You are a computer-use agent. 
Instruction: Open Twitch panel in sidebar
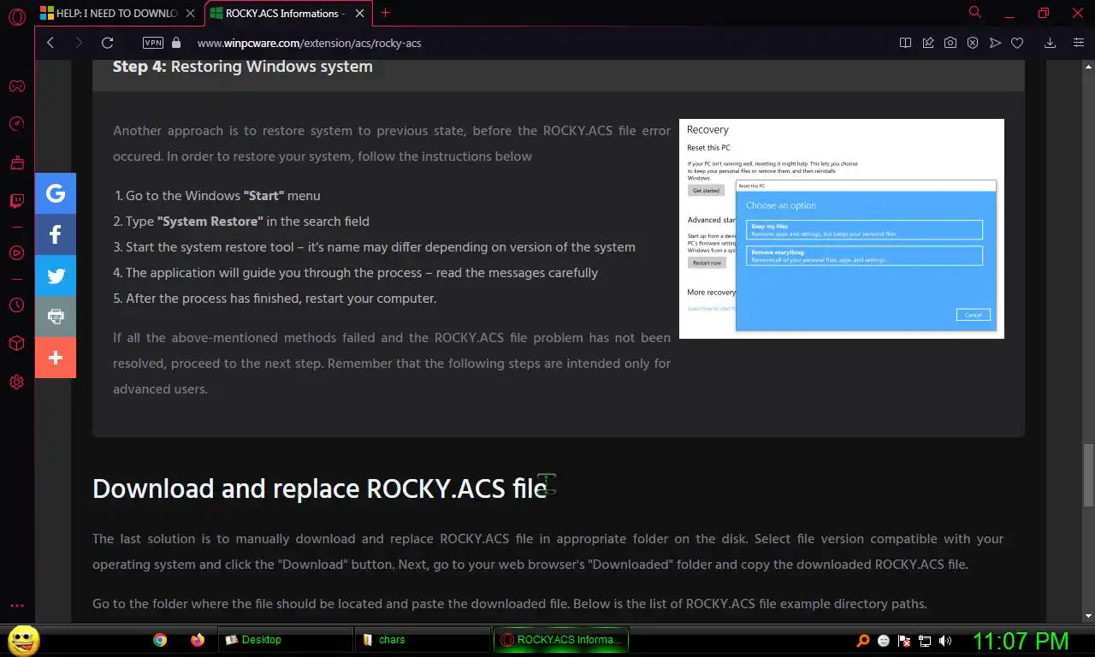[x=17, y=202]
